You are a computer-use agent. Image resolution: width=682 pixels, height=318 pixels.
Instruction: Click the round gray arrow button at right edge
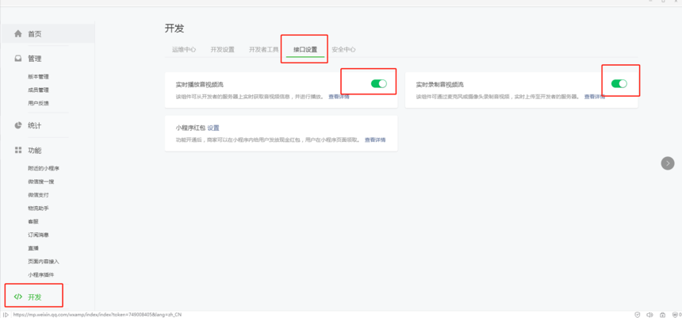click(668, 163)
